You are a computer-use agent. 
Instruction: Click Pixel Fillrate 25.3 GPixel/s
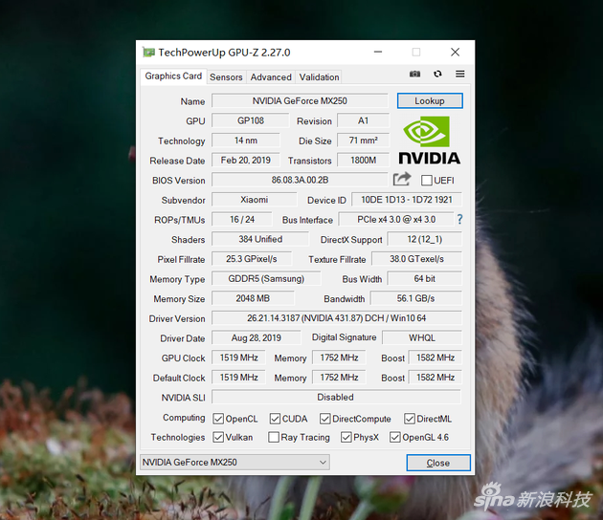252,259
